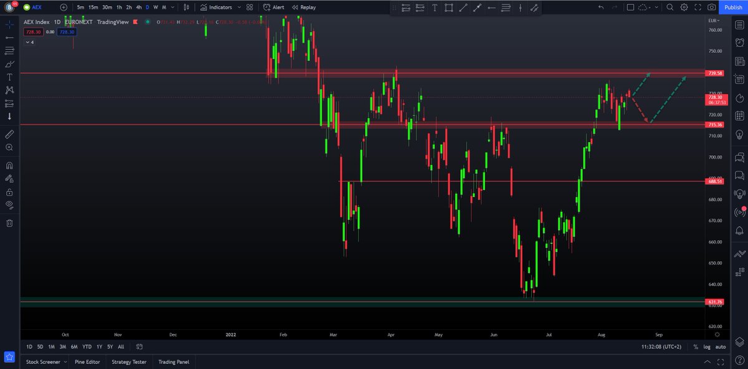This screenshot has width=748, height=369.
Task: Open the Indicators dialog
Action: pyautogui.click(x=216, y=7)
